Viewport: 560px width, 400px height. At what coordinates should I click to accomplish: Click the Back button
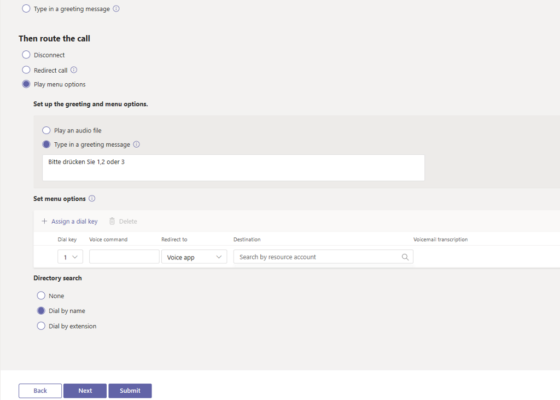40,391
